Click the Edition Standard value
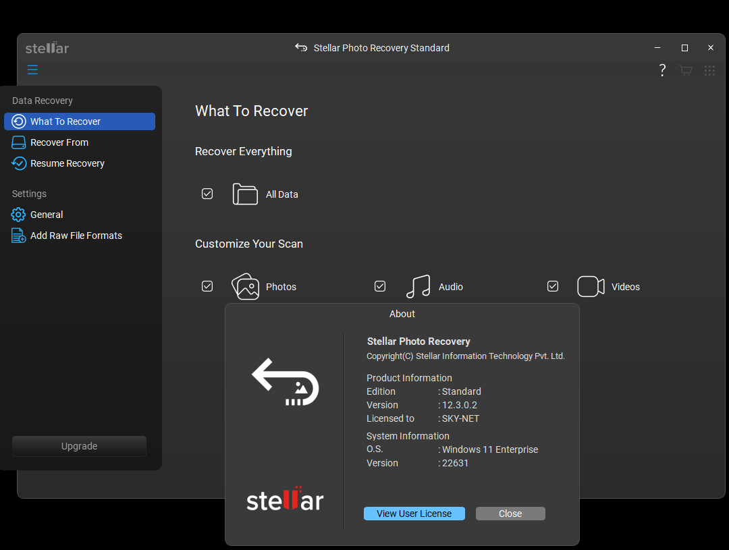The height and width of the screenshot is (550, 729). point(461,391)
